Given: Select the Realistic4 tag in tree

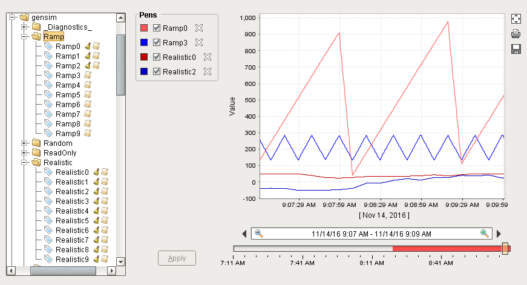Looking at the screenshot, I should click(x=71, y=211).
